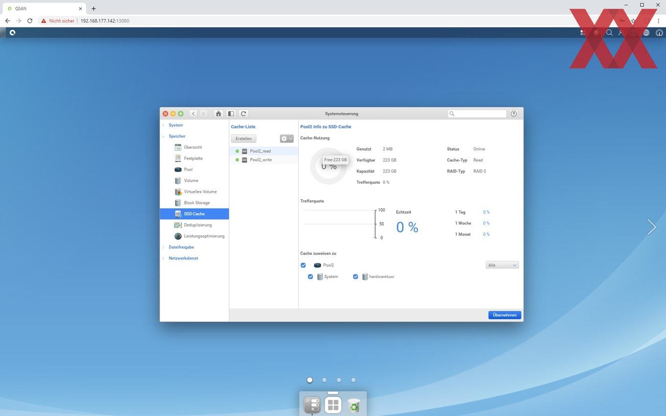Open the recycle bin dock icon
The image size is (666, 416).
(x=354, y=405)
